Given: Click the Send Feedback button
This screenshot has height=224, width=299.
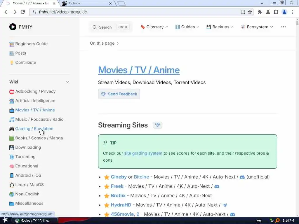Looking at the screenshot, I should coord(119,94).
